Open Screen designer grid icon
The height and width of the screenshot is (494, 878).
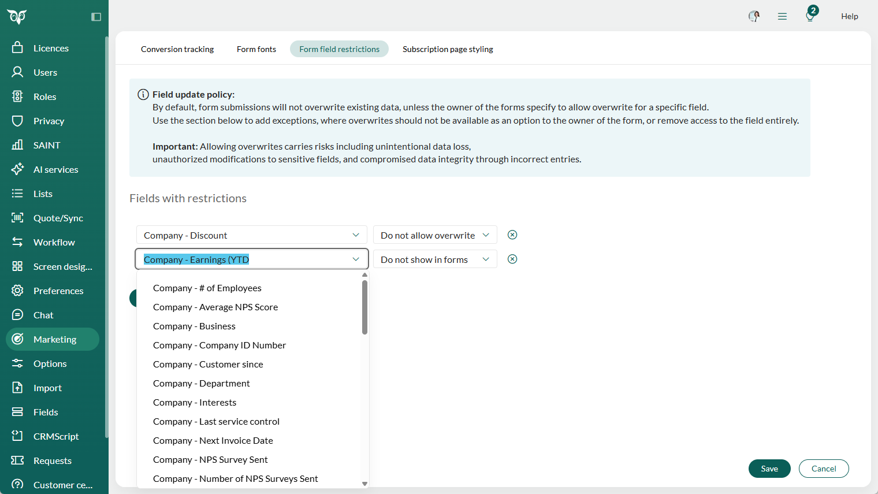(x=17, y=266)
